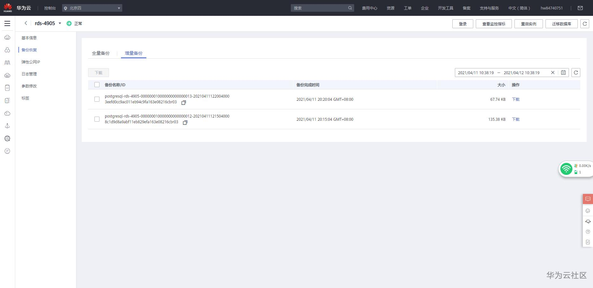Open 备份恢复 in the left menu
593x288 pixels.
pos(29,50)
